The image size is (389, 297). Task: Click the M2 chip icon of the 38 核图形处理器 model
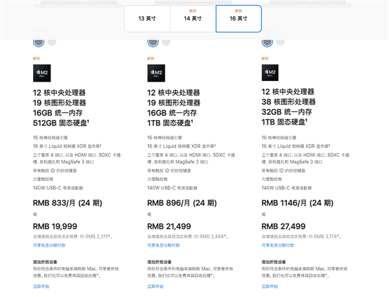270,72
